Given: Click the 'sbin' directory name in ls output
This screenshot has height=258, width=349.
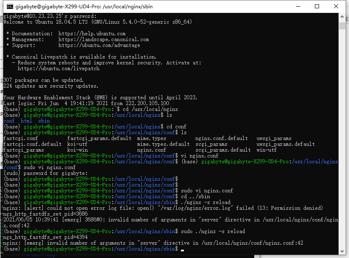Looking at the screenshot, I should [44, 121].
